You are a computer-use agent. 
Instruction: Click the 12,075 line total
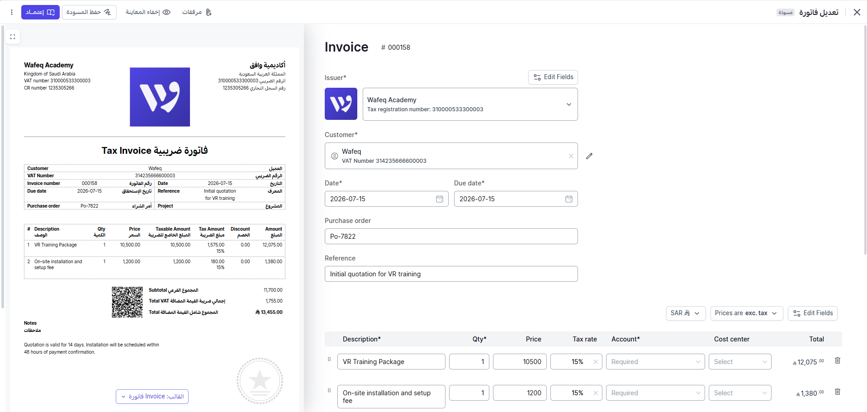coord(809,362)
